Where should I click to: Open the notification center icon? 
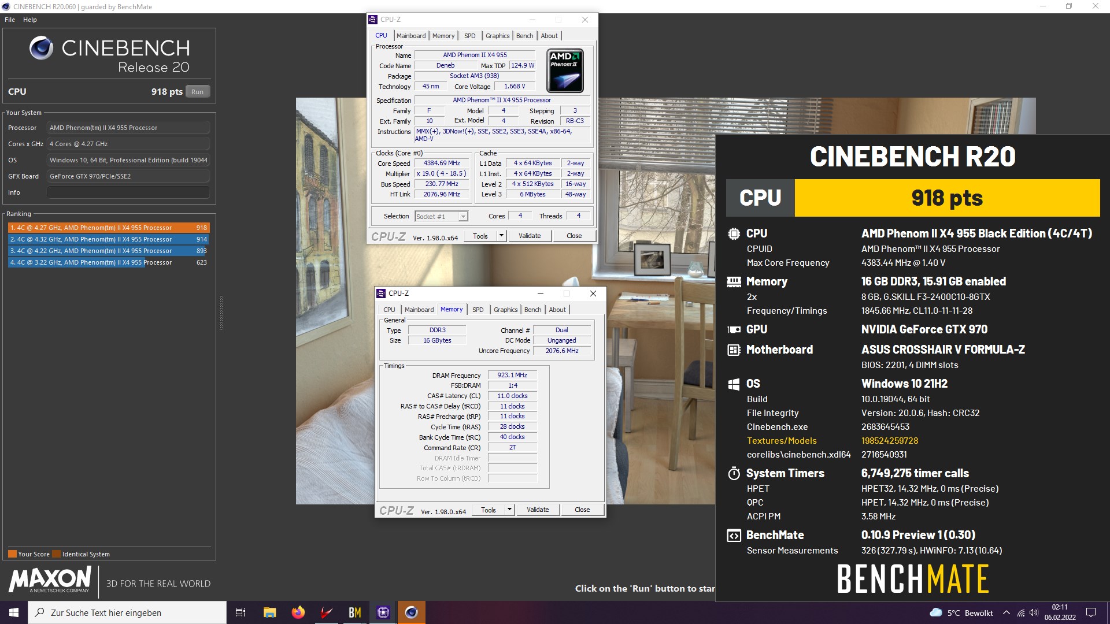1091,612
